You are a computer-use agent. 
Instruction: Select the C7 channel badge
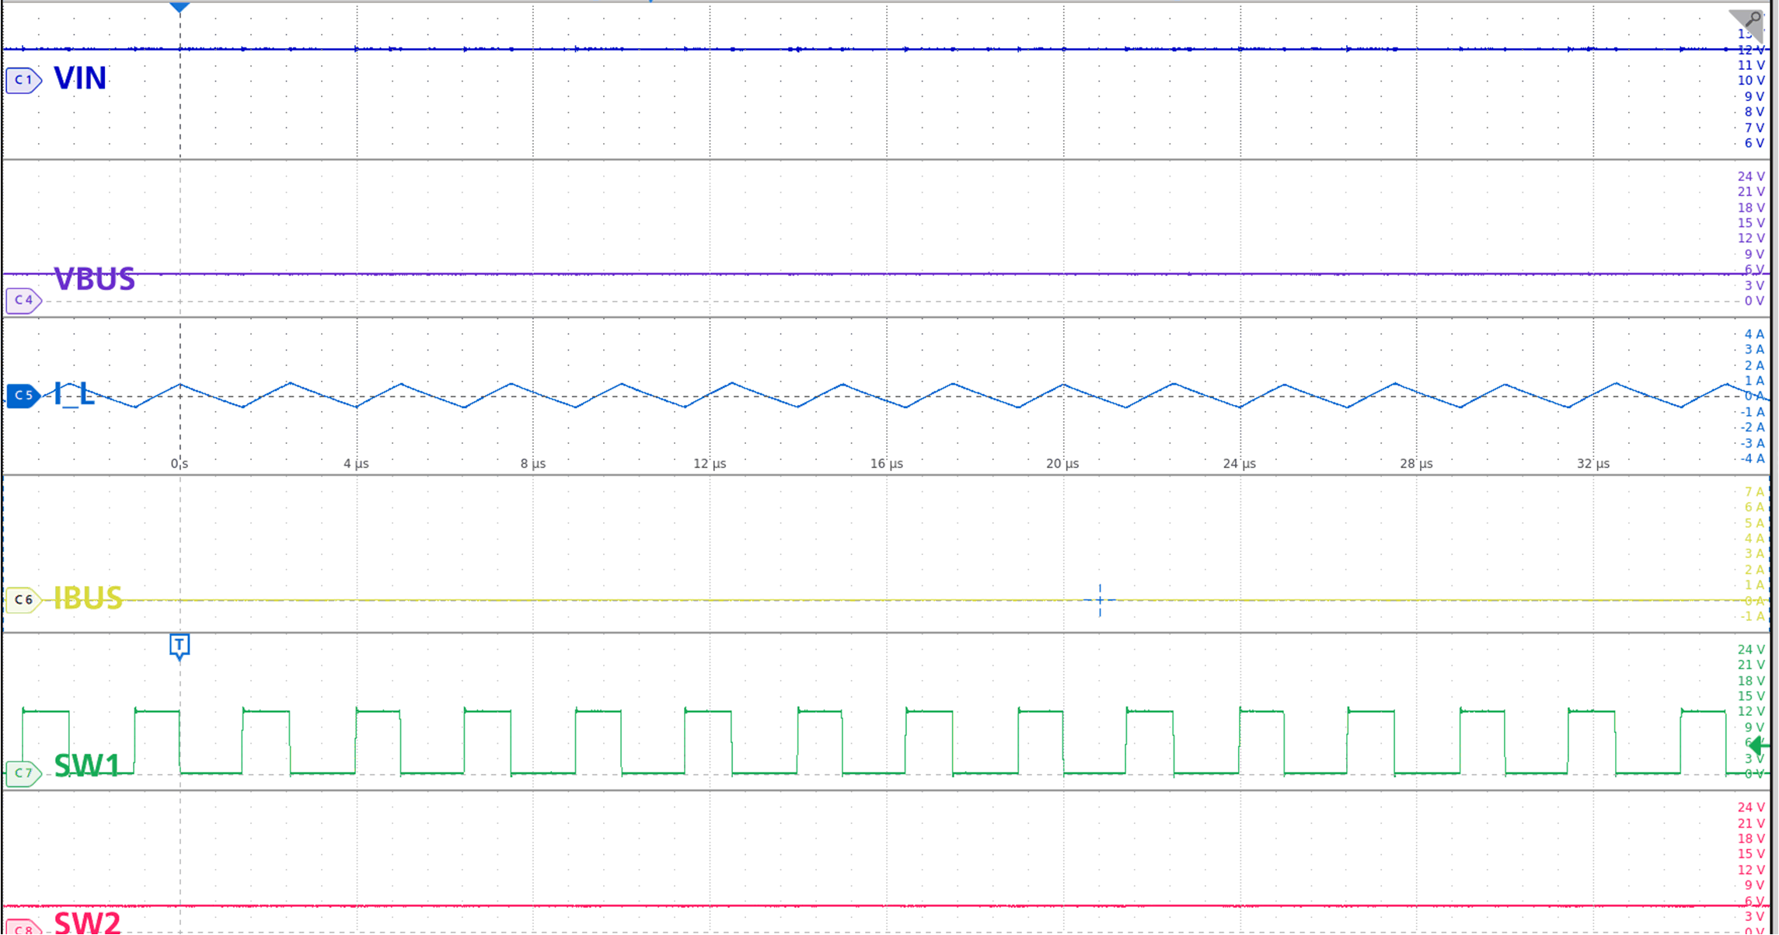point(23,773)
